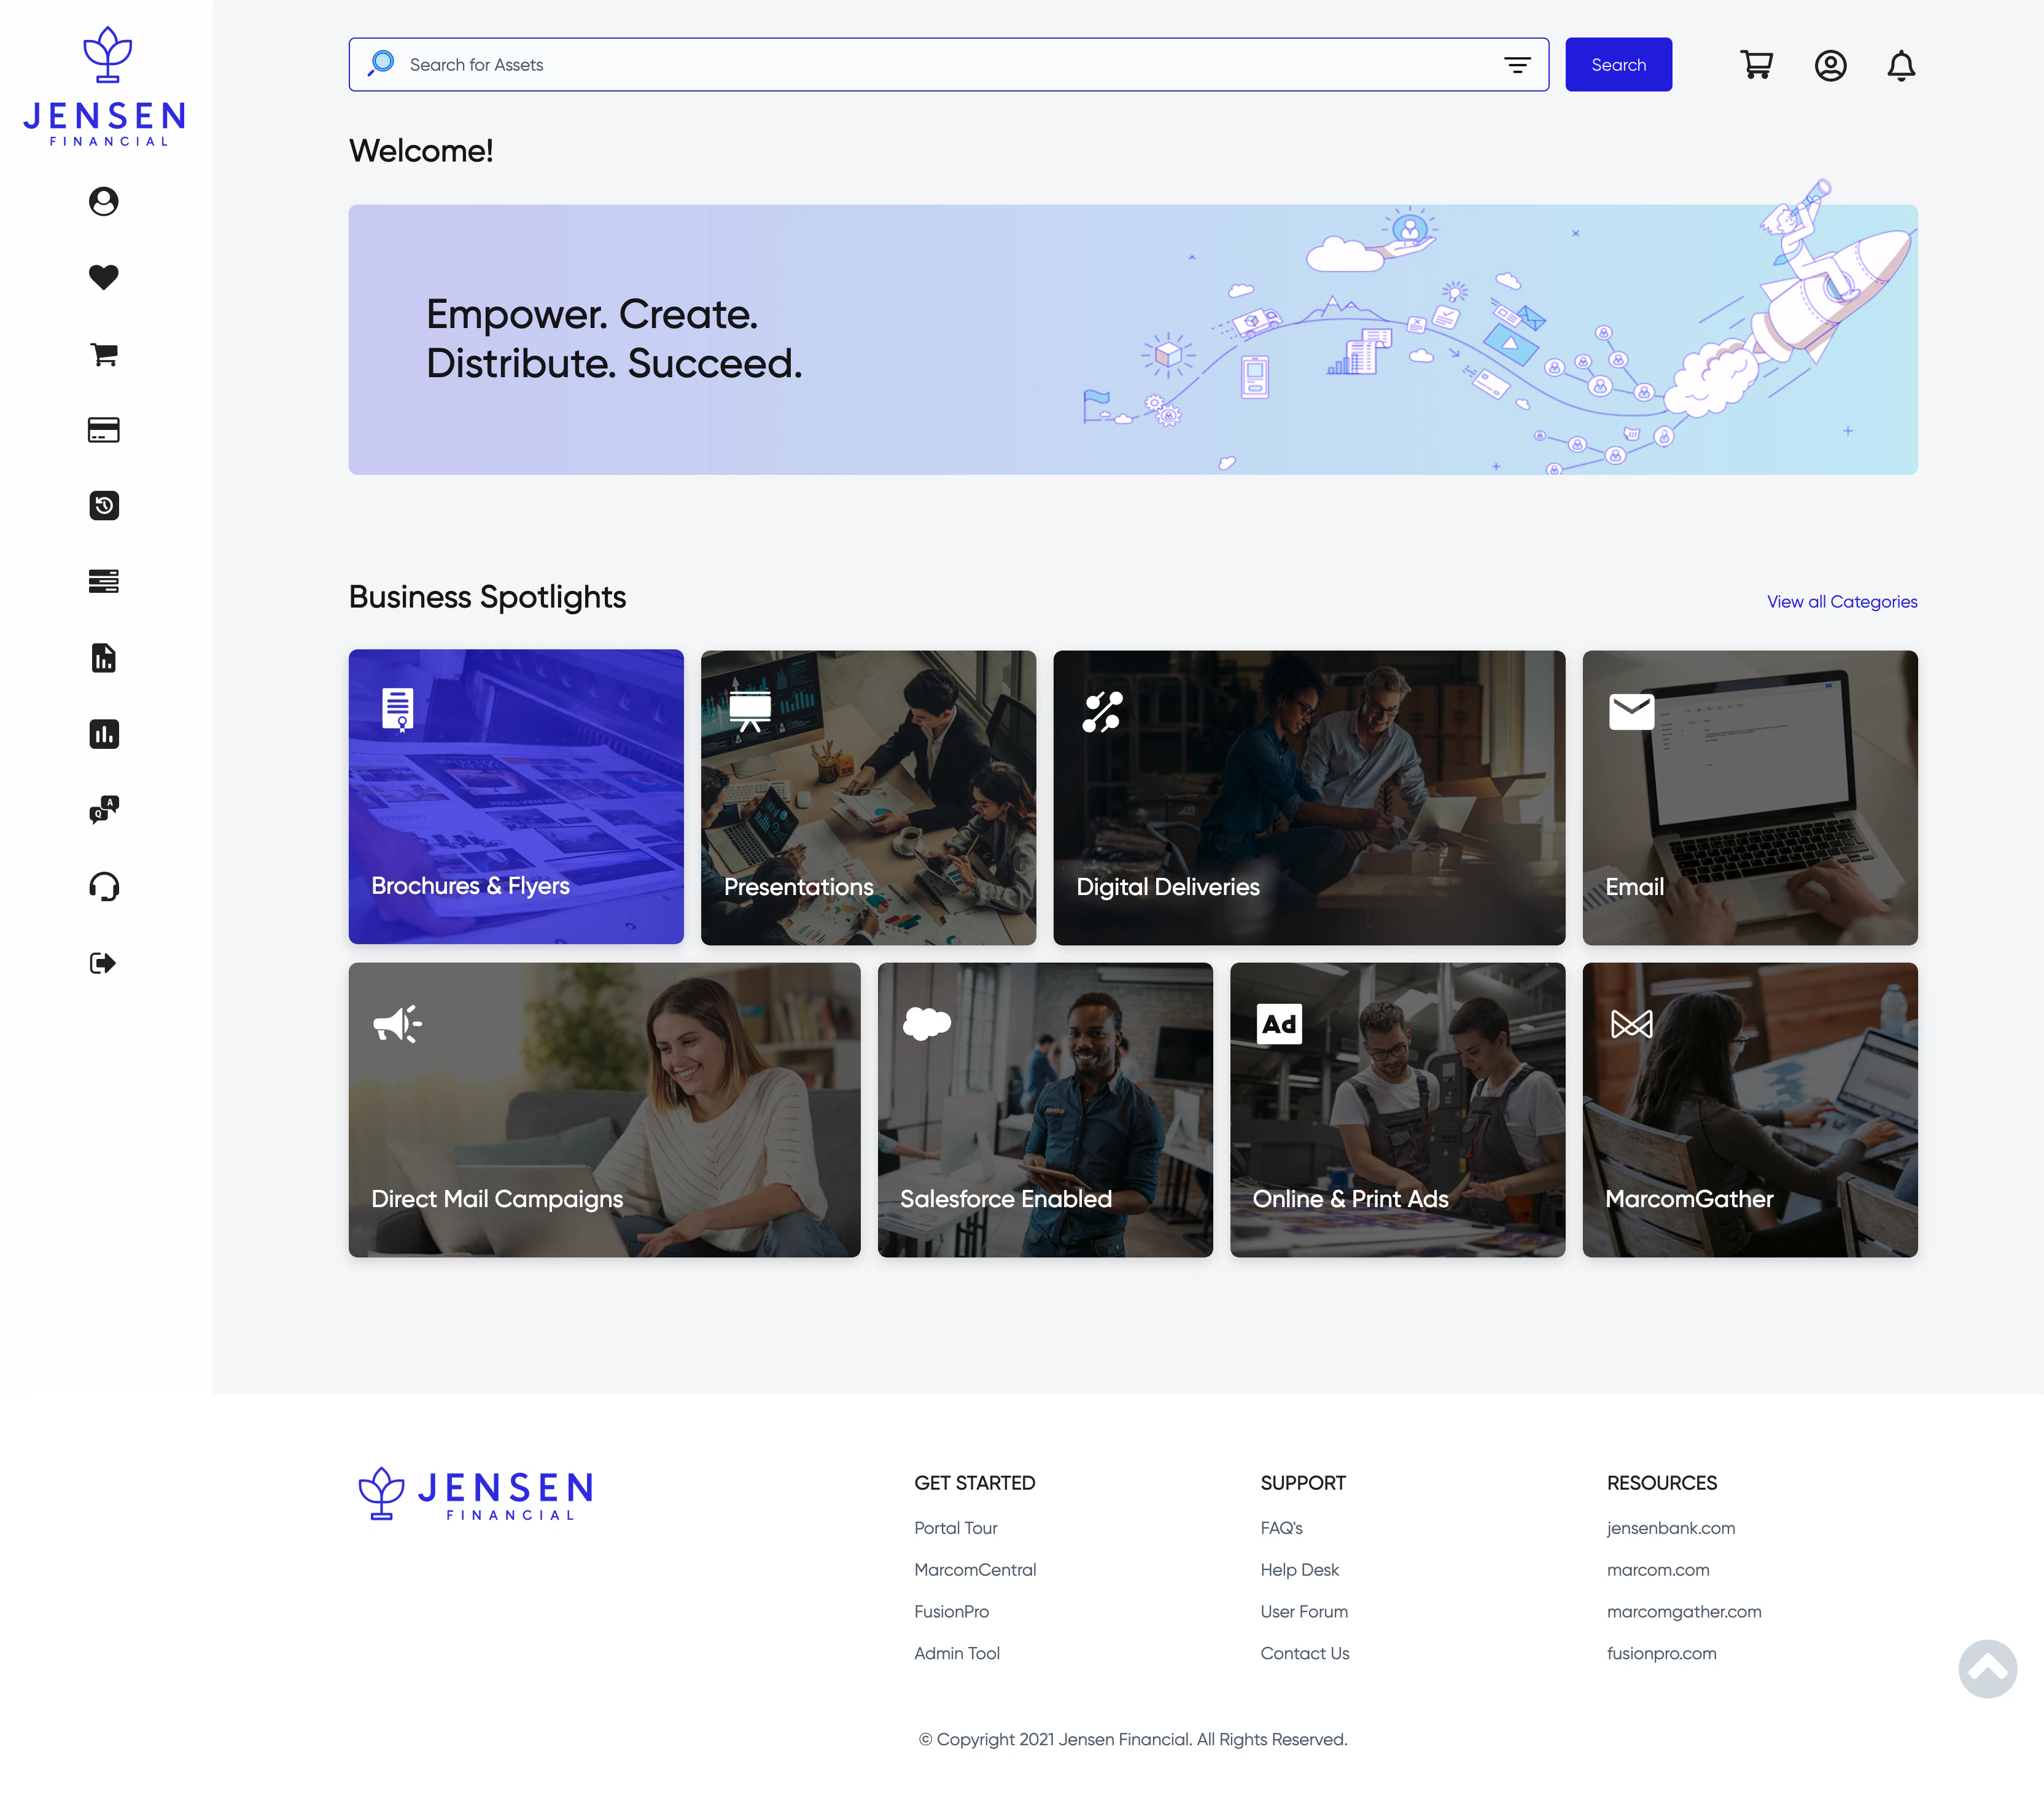Open the headset support icon in sidebar

pyautogui.click(x=104, y=886)
